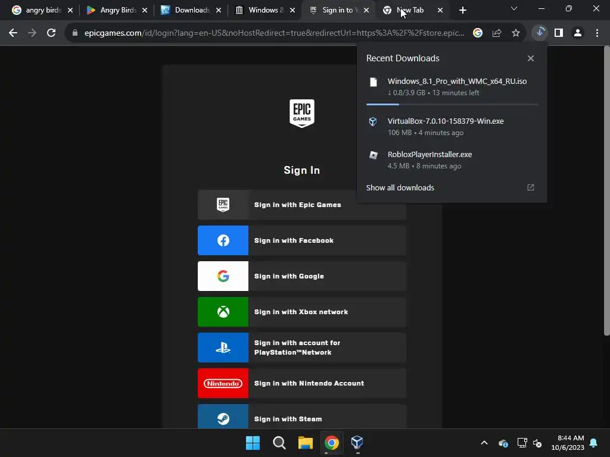Open the Chrome side panel
This screenshot has height=457, width=610.
tap(559, 33)
